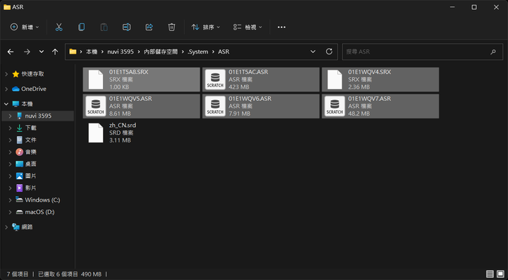This screenshot has width=508, height=280.
Task: Open 網路 in navigation pane
Action: (x=27, y=227)
